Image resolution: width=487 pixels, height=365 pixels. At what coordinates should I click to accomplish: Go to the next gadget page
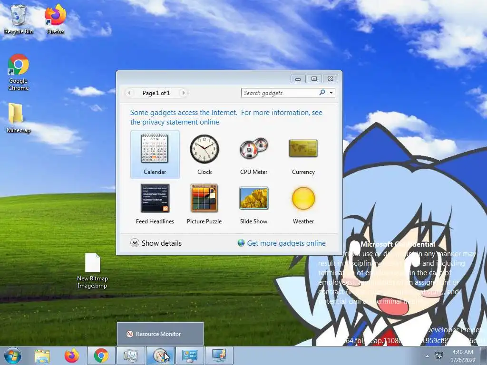point(184,93)
